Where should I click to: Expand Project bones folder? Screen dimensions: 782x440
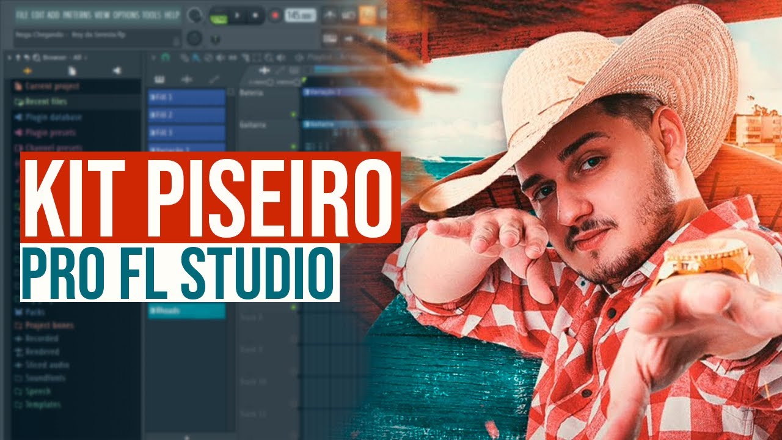point(43,325)
